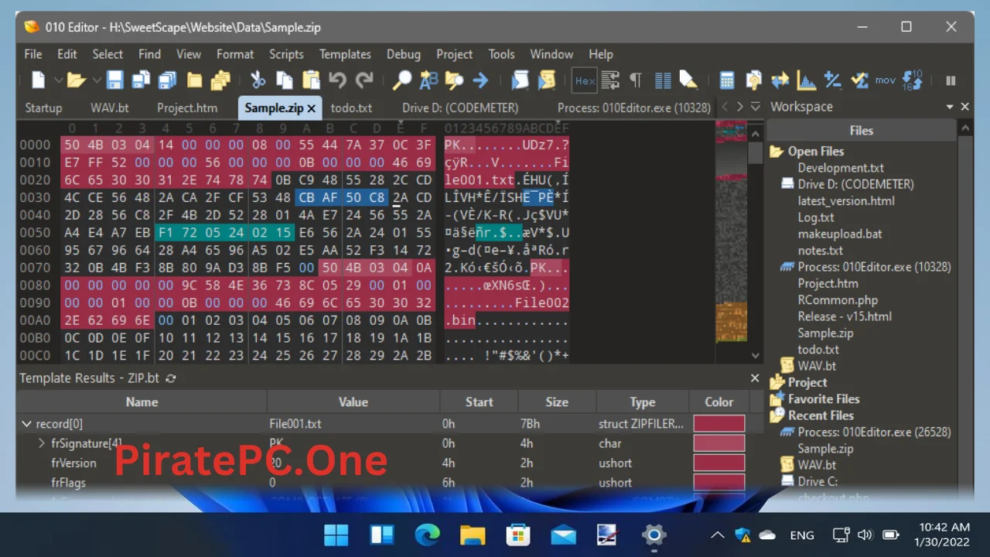Toggle word wrap in toolbar
This screenshot has width=990, height=557.
click(x=610, y=80)
